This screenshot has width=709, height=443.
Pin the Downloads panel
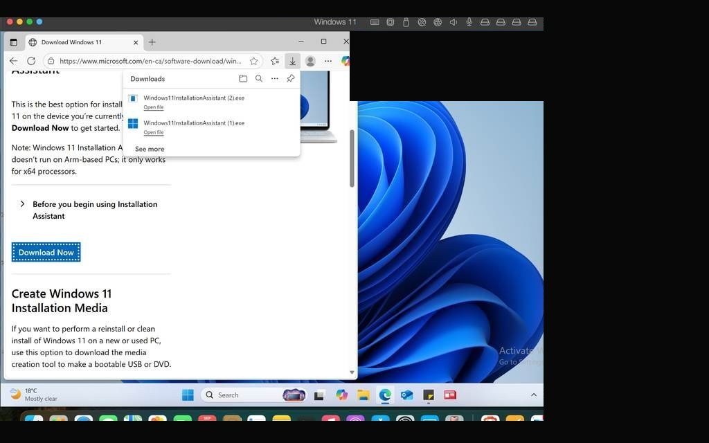click(290, 79)
